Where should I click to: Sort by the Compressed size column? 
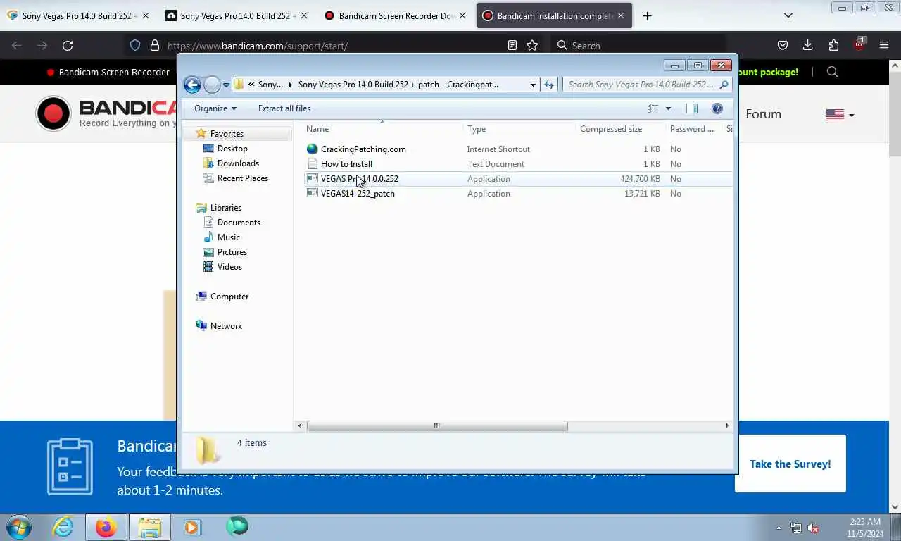[x=619, y=129]
